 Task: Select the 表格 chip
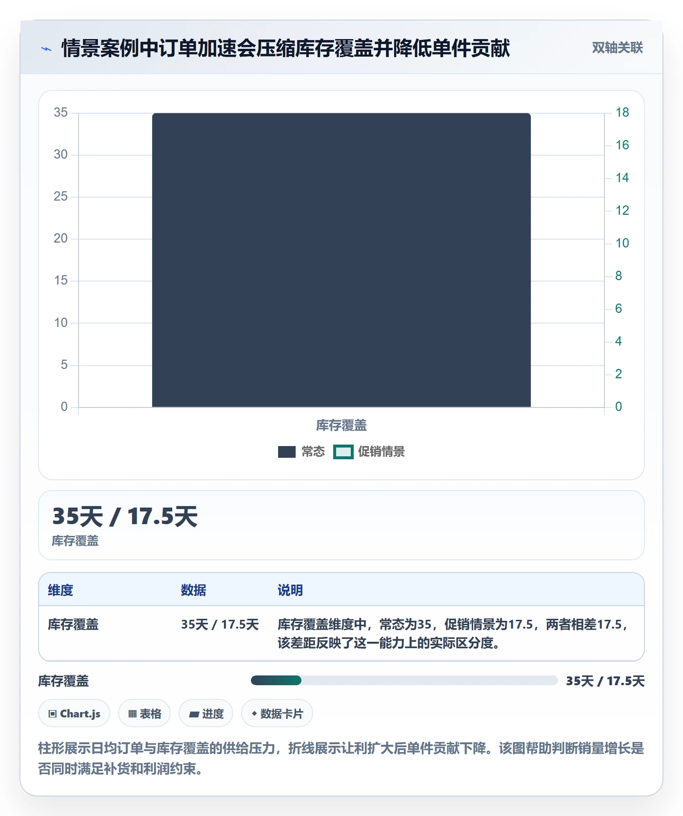(x=144, y=714)
